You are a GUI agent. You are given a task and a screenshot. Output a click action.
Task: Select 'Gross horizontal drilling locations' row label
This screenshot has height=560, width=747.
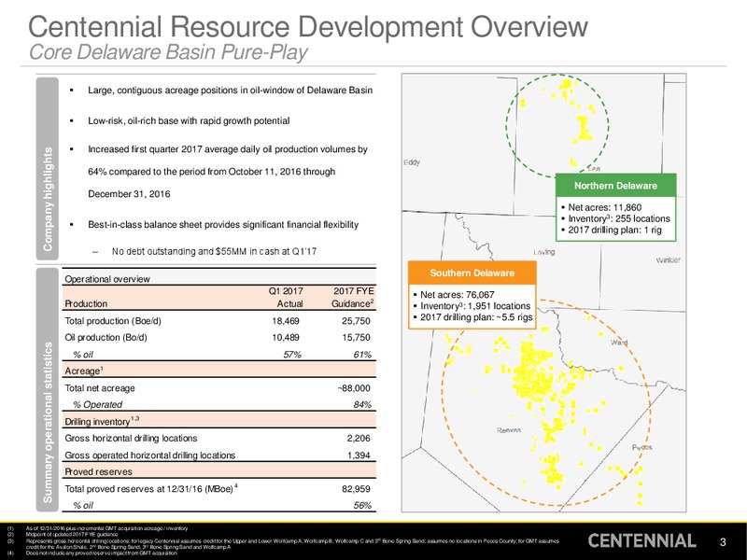click(x=131, y=438)
